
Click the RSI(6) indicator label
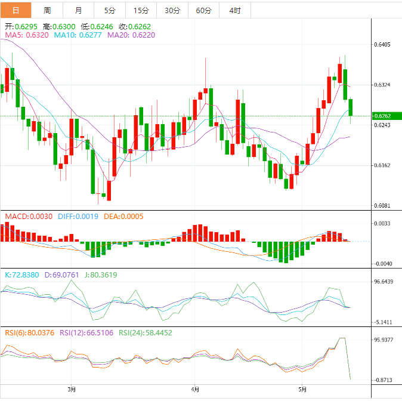29,332
